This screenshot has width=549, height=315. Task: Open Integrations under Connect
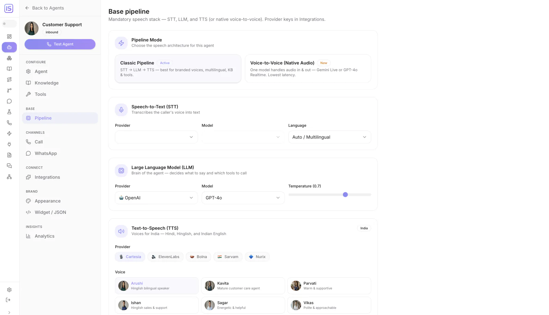pyautogui.click(x=60, y=177)
